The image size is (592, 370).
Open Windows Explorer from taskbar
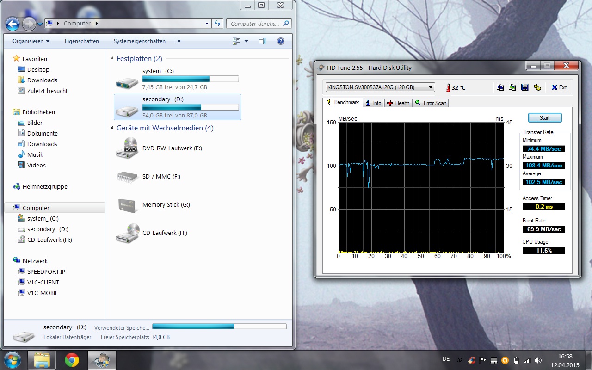click(42, 360)
